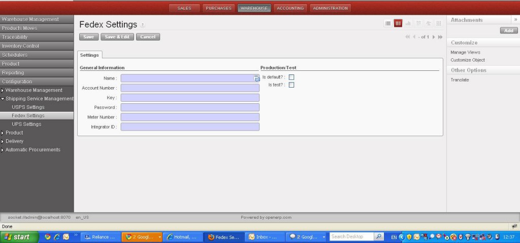Open the vertical dotted grid view icon
This screenshot has height=243, width=520.
[x=438, y=23]
